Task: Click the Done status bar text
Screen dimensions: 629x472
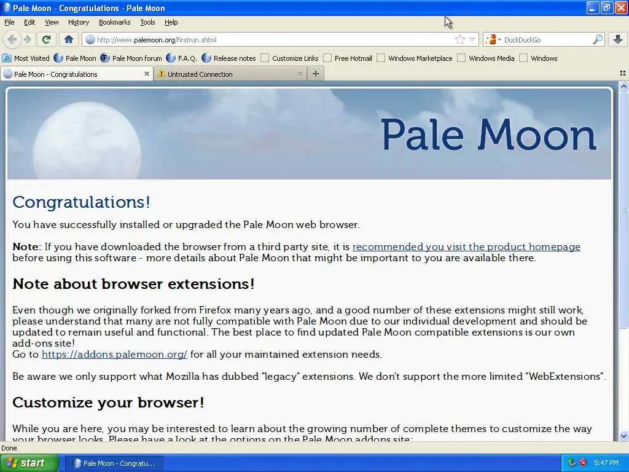Action: tap(9, 448)
